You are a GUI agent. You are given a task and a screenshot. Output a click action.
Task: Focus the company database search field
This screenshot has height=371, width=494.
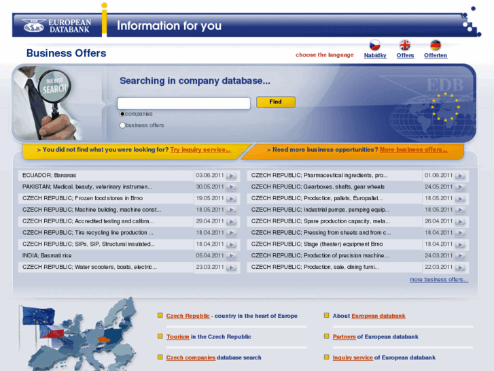(183, 103)
